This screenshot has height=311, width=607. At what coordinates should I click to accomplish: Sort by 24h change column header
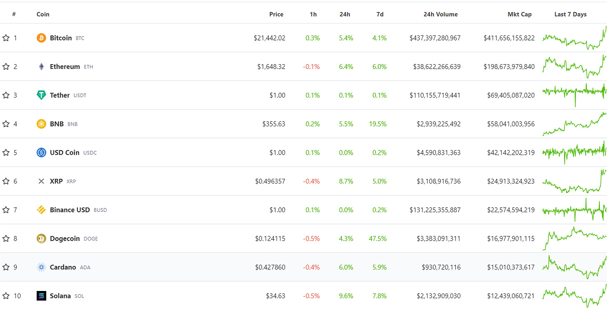345,14
